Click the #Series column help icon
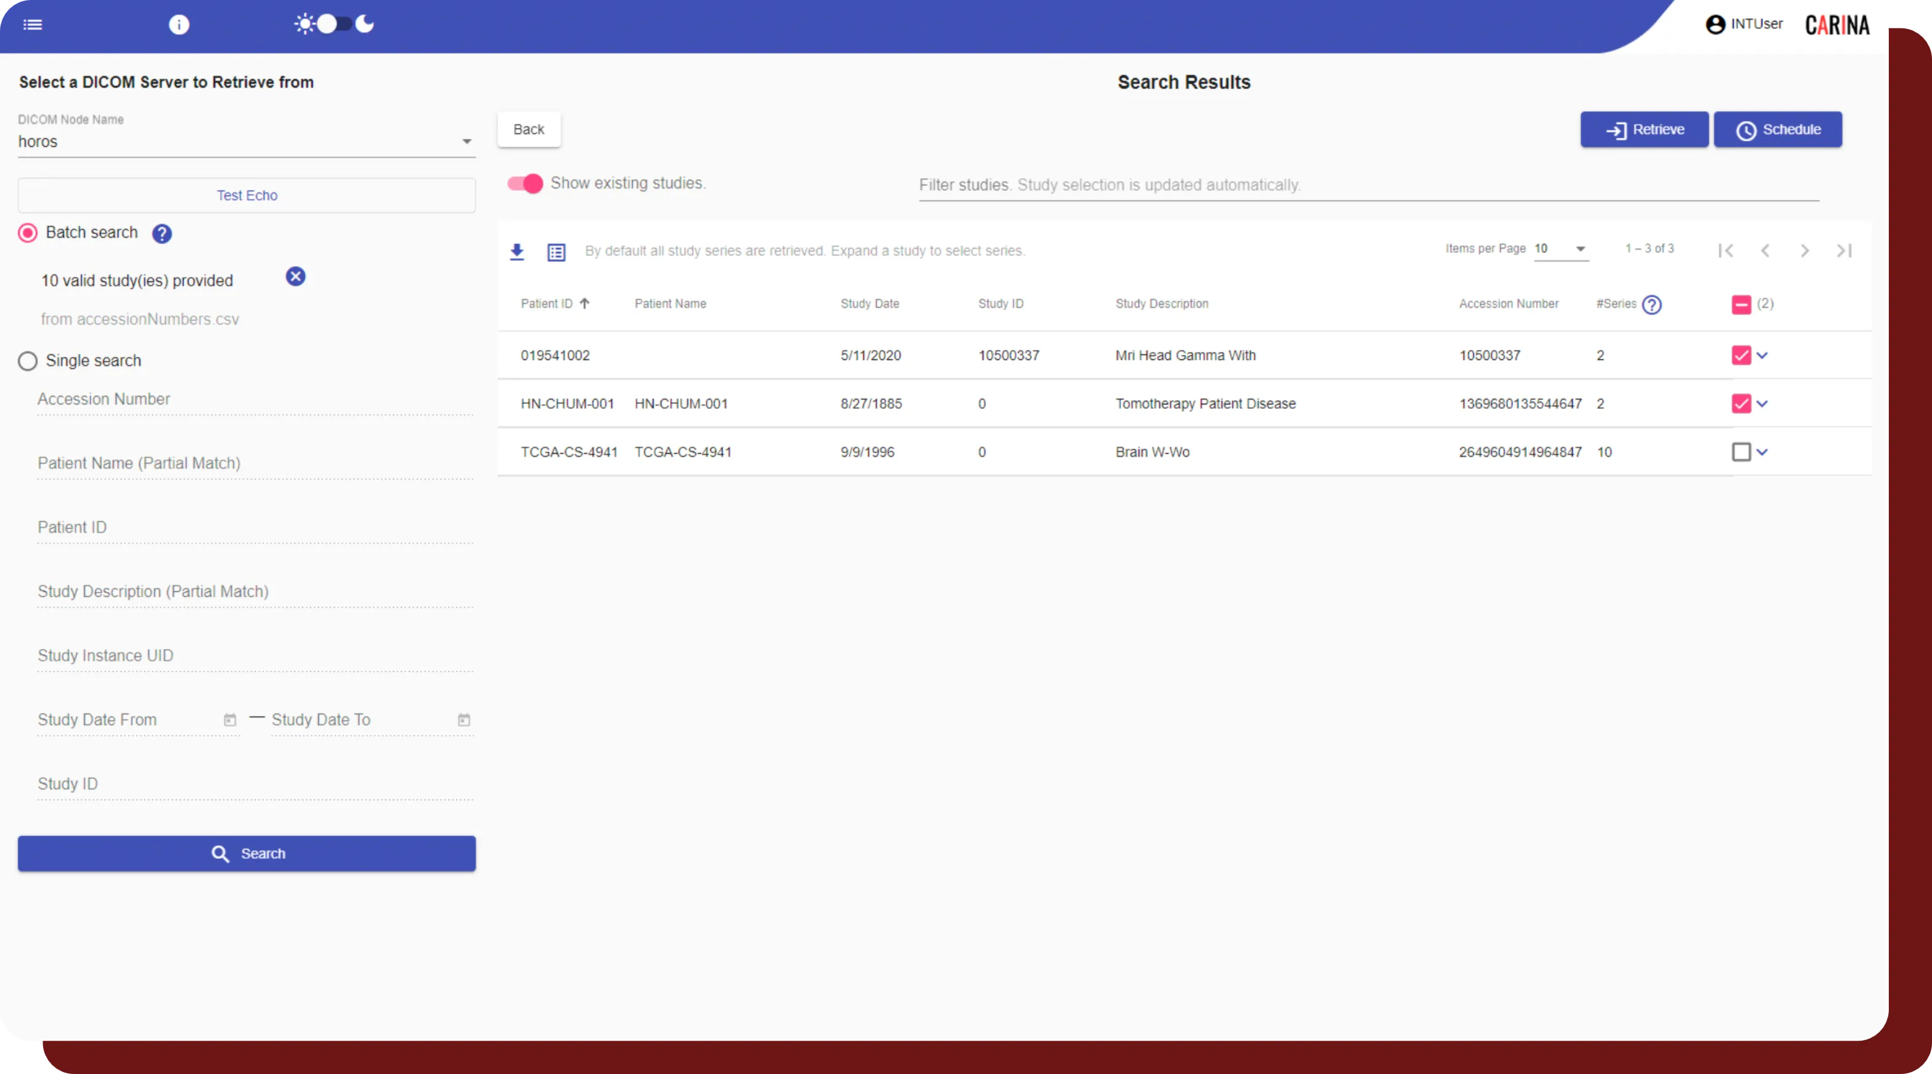 (x=1652, y=305)
